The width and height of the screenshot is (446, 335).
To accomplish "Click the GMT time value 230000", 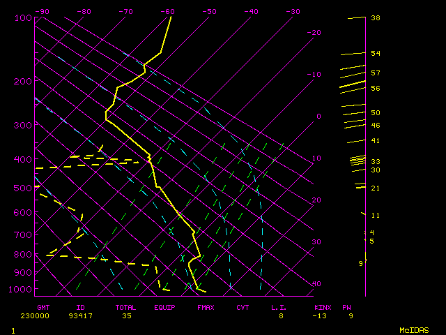I will coord(48,315).
